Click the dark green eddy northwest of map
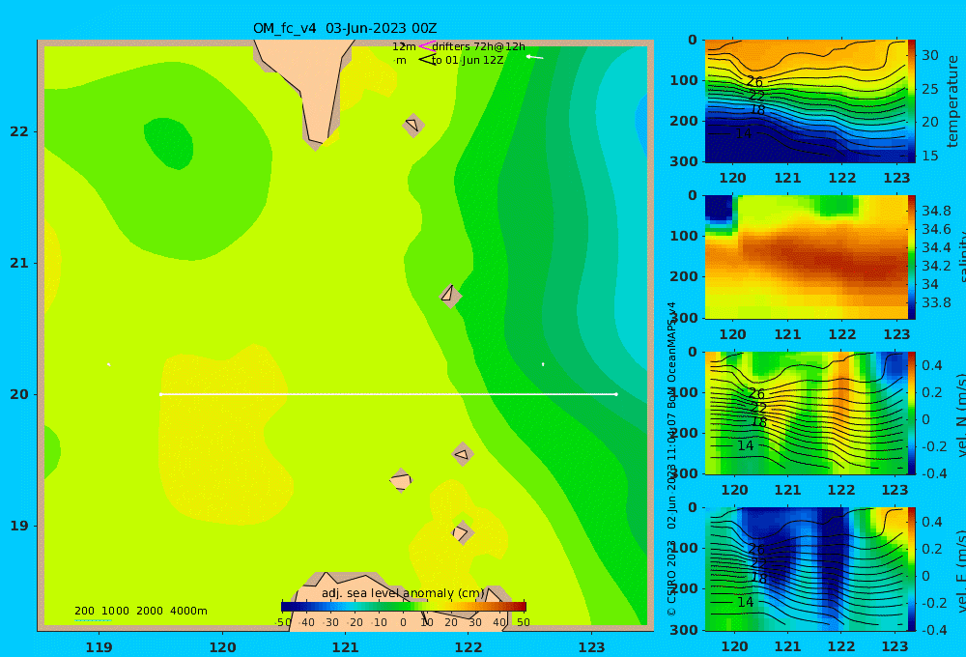The height and width of the screenshot is (657, 966). pos(168,143)
